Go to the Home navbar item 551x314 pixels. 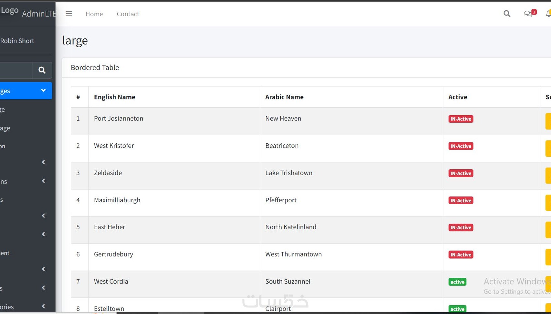point(94,14)
